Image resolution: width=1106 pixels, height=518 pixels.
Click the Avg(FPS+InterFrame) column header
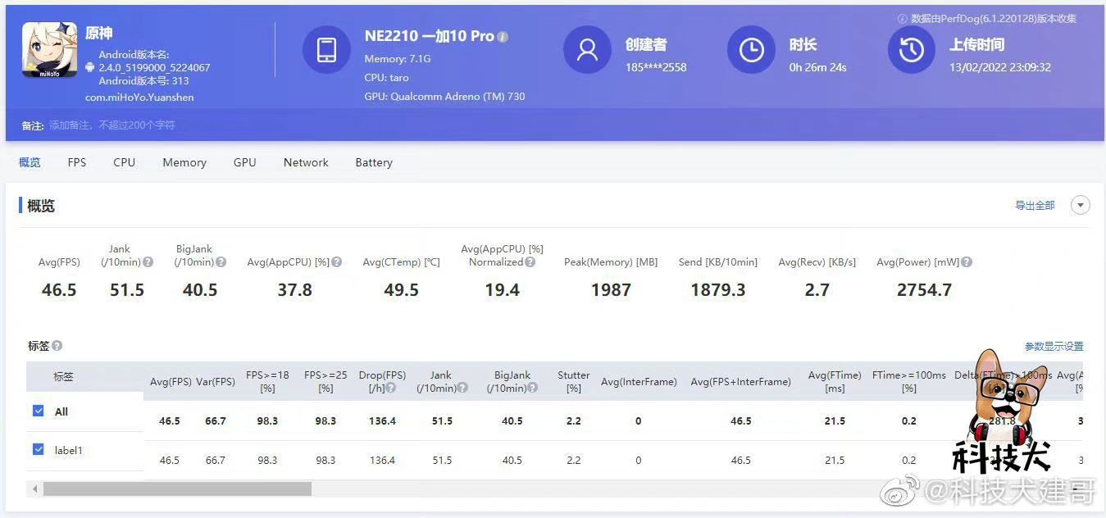pos(741,382)
